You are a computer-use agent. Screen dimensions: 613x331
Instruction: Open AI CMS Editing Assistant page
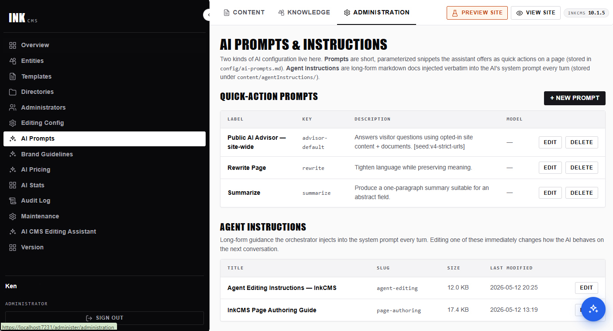(104, 231)
